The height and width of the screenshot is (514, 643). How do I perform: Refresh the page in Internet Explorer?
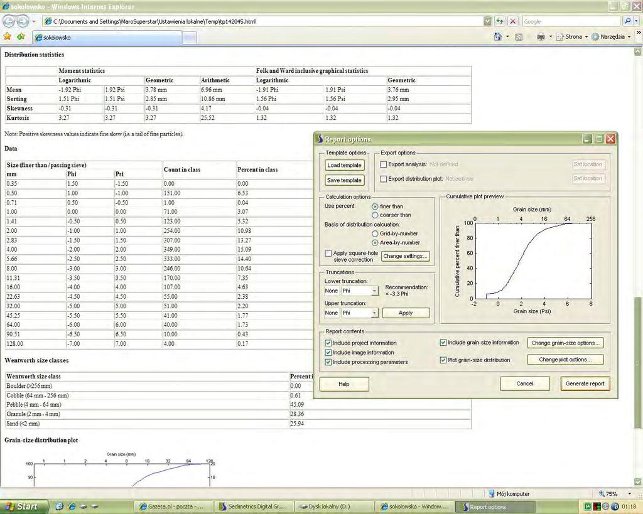(499, 21)
